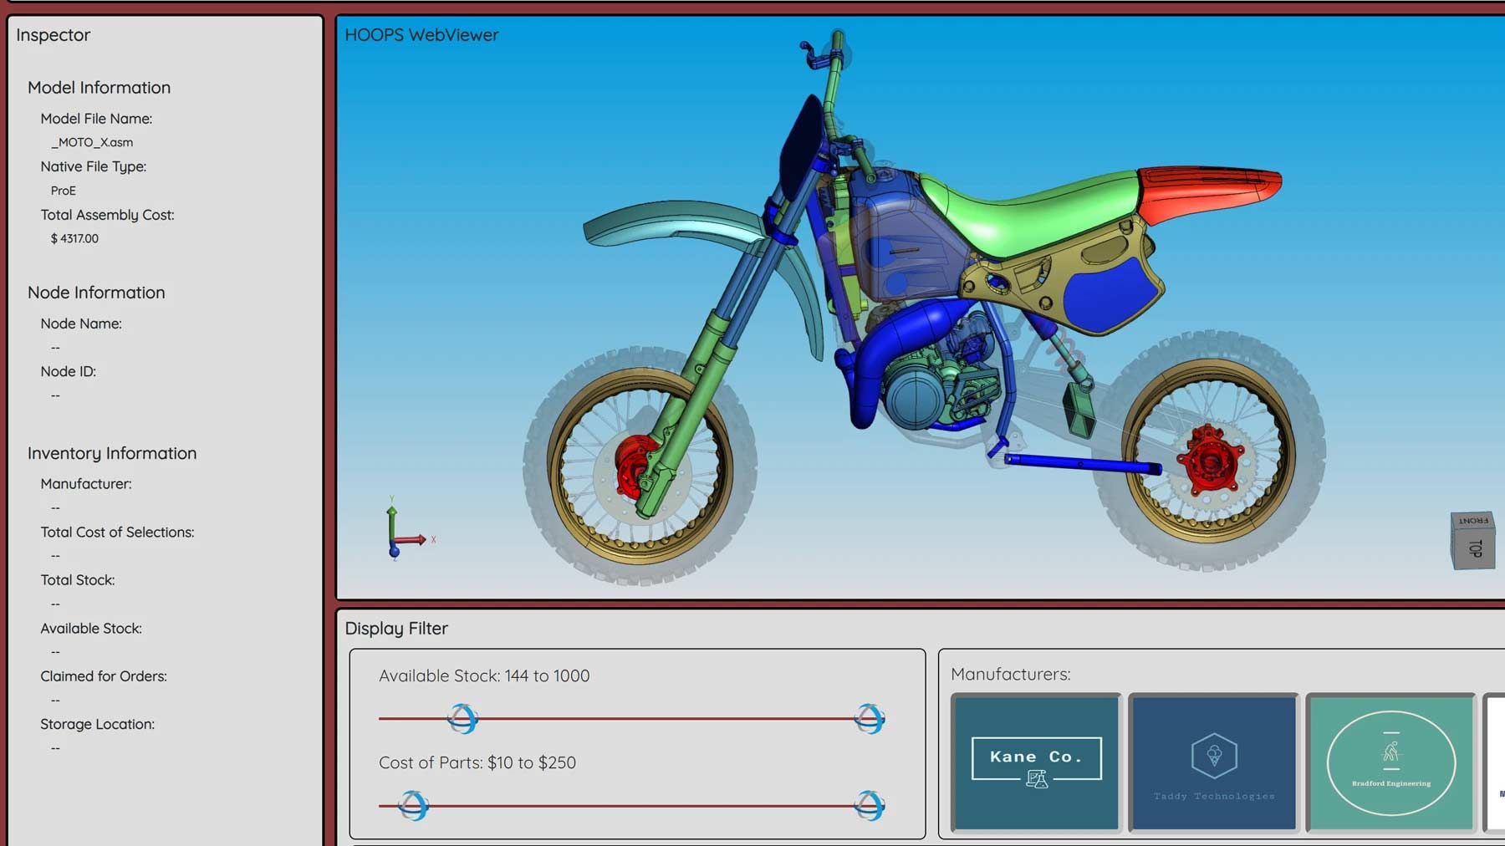The height and width of the screenshot is (846, 1505).
Task: Collapse the Model Information section
Action: [99, 87]
